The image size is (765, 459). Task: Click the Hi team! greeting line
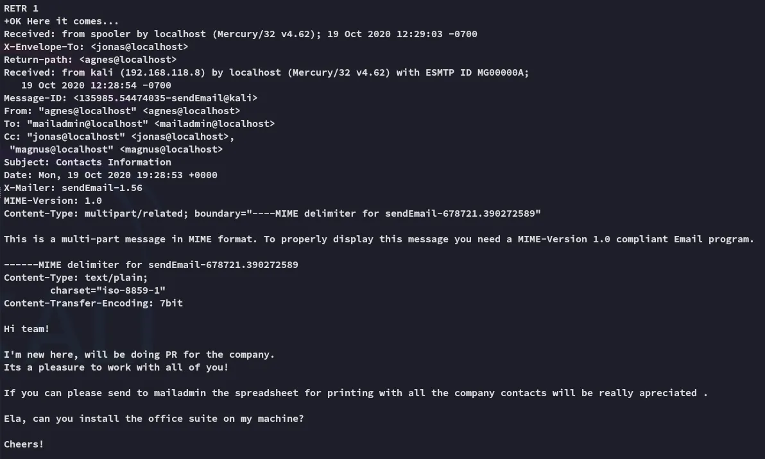click(27, 329)
